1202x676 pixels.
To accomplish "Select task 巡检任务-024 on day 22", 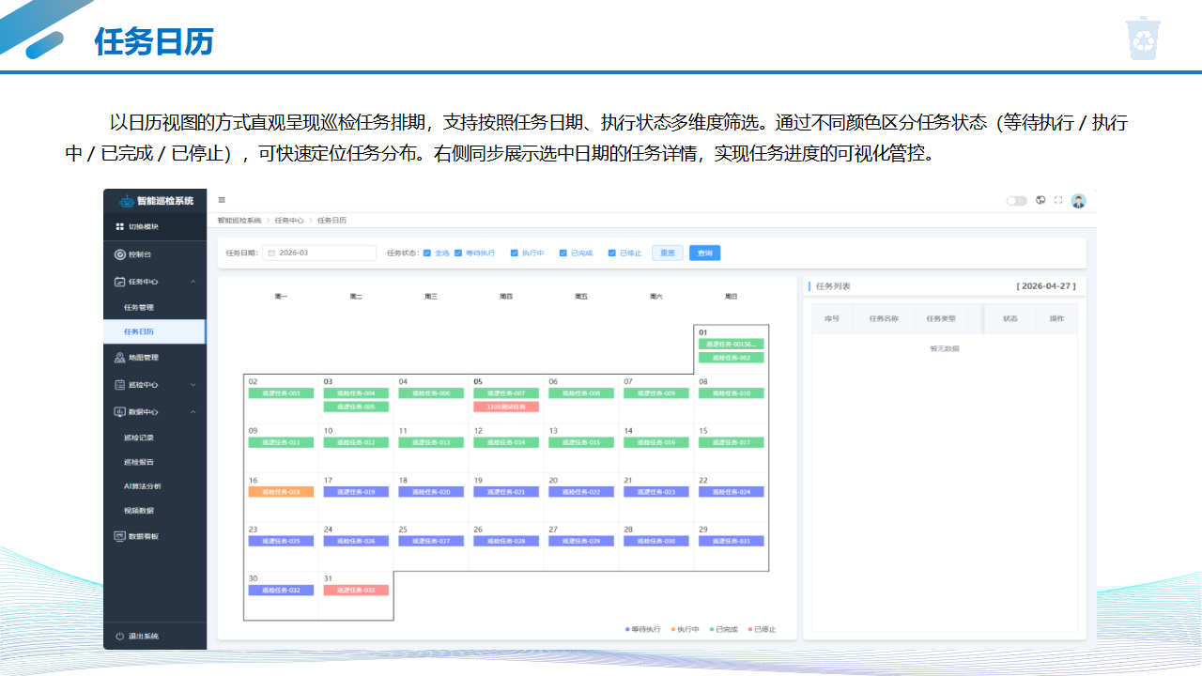I will pyautogui.click(x=732, y=492).
